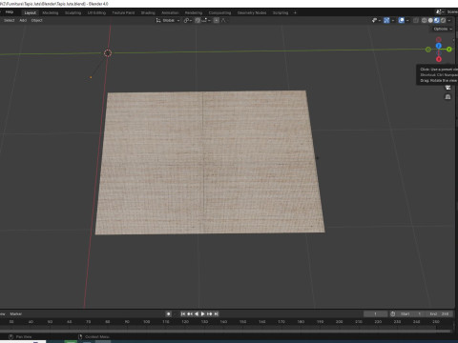Open the overlays settings dropdown arrow
This screenshot has width=458, height=343.
click(407, 20)
